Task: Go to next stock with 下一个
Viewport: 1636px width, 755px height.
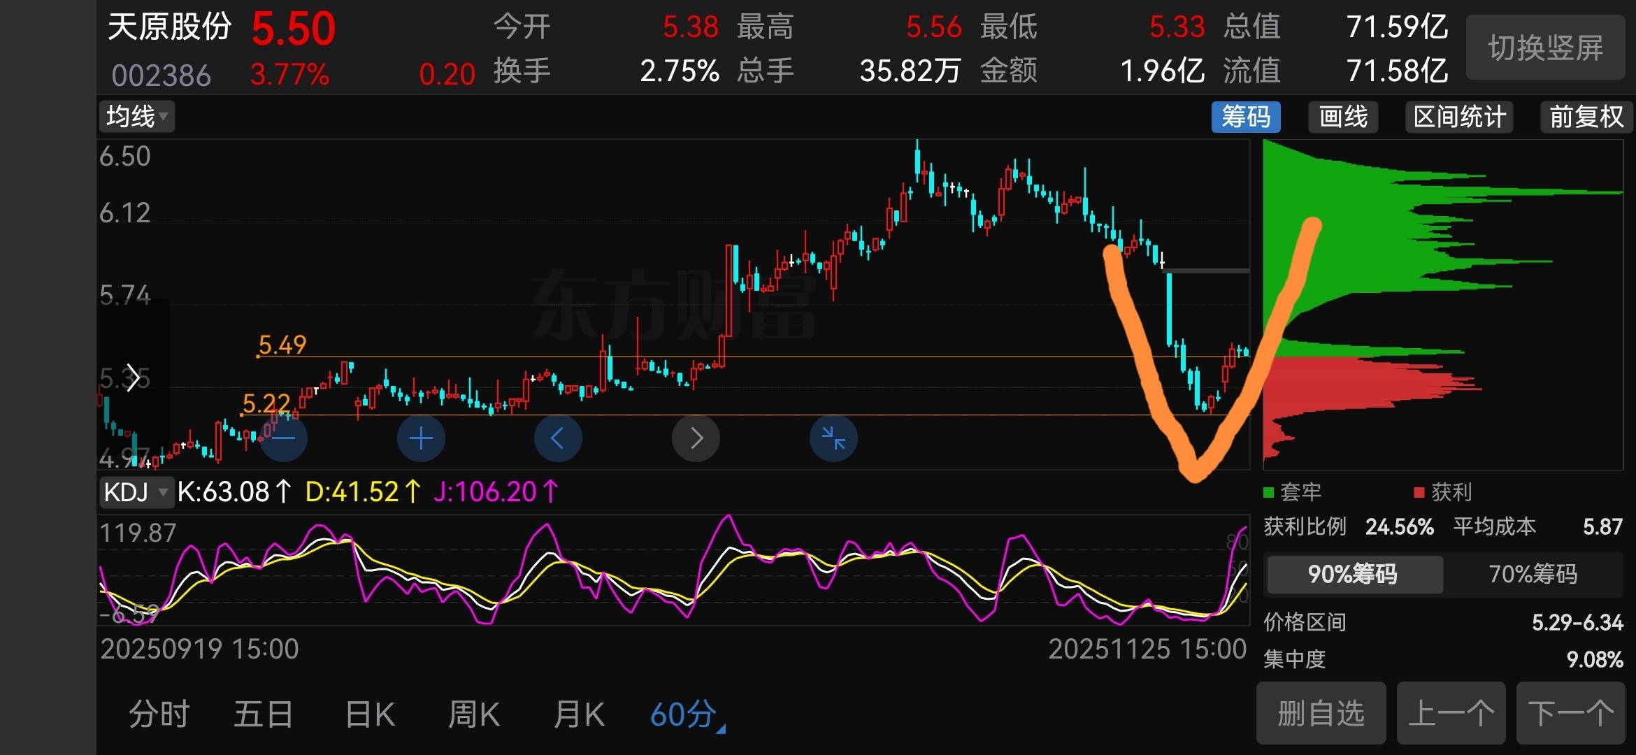Action: click(1570, 714)
